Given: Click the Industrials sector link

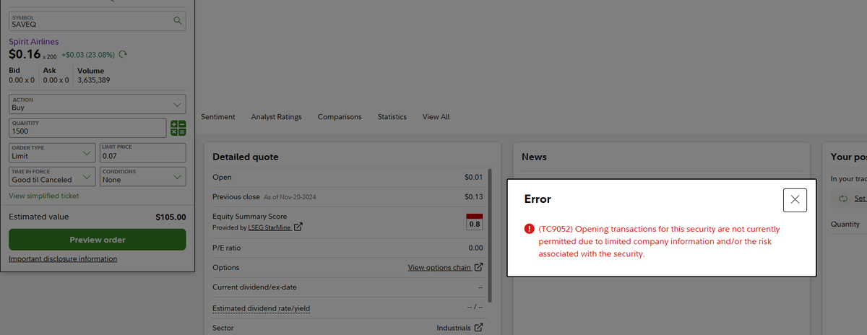Looking at the screenshot, I should 454,328.
